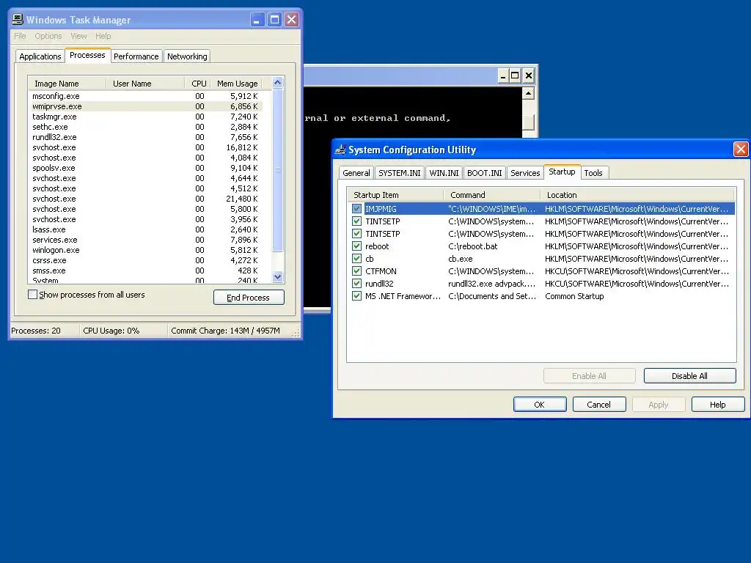Click the Task Manager title bar icon
The image size is (751, 563).
tap(18, 19)
